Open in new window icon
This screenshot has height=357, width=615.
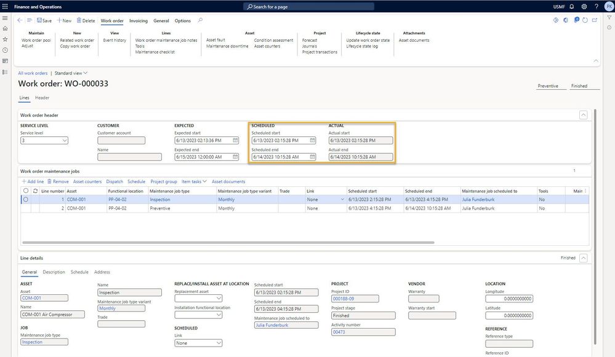pos(595,20)
